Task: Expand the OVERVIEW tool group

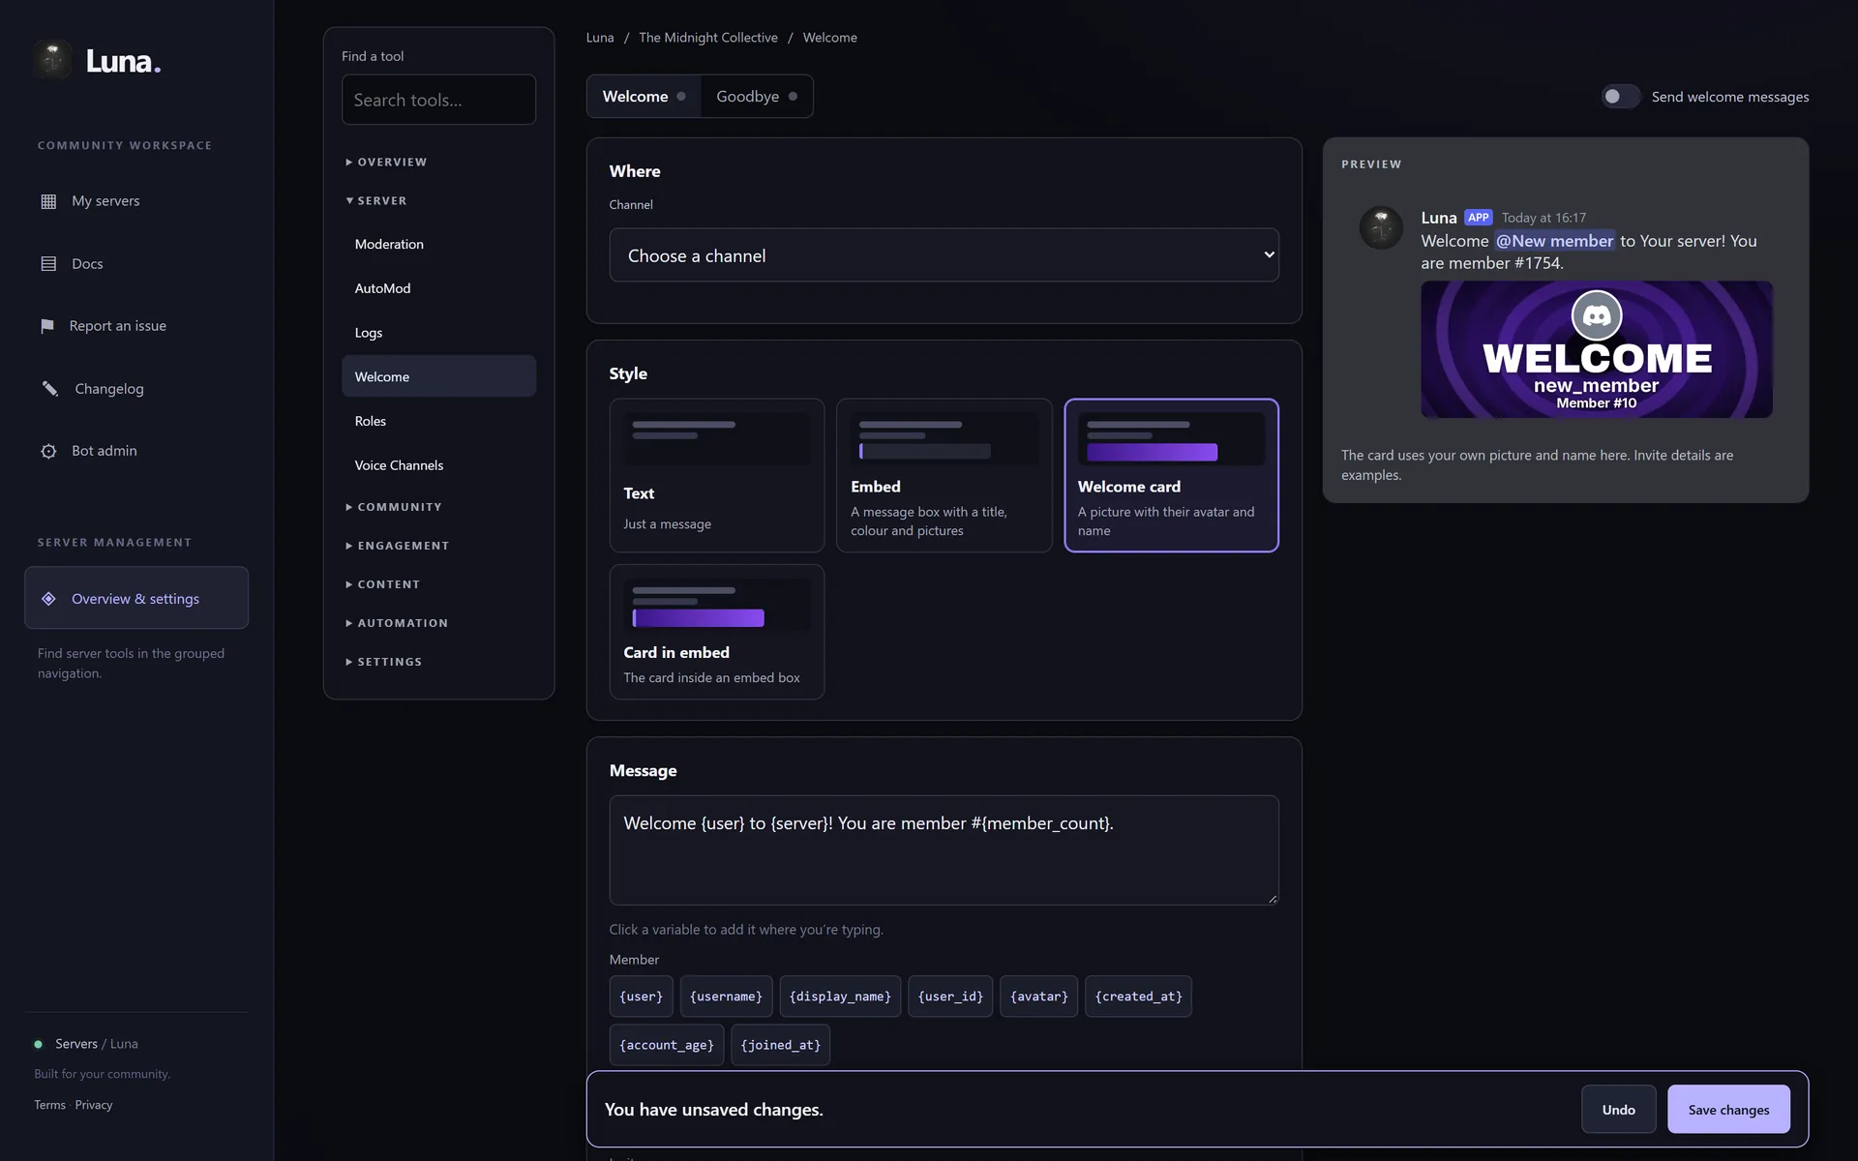Action: pos(387,162)
